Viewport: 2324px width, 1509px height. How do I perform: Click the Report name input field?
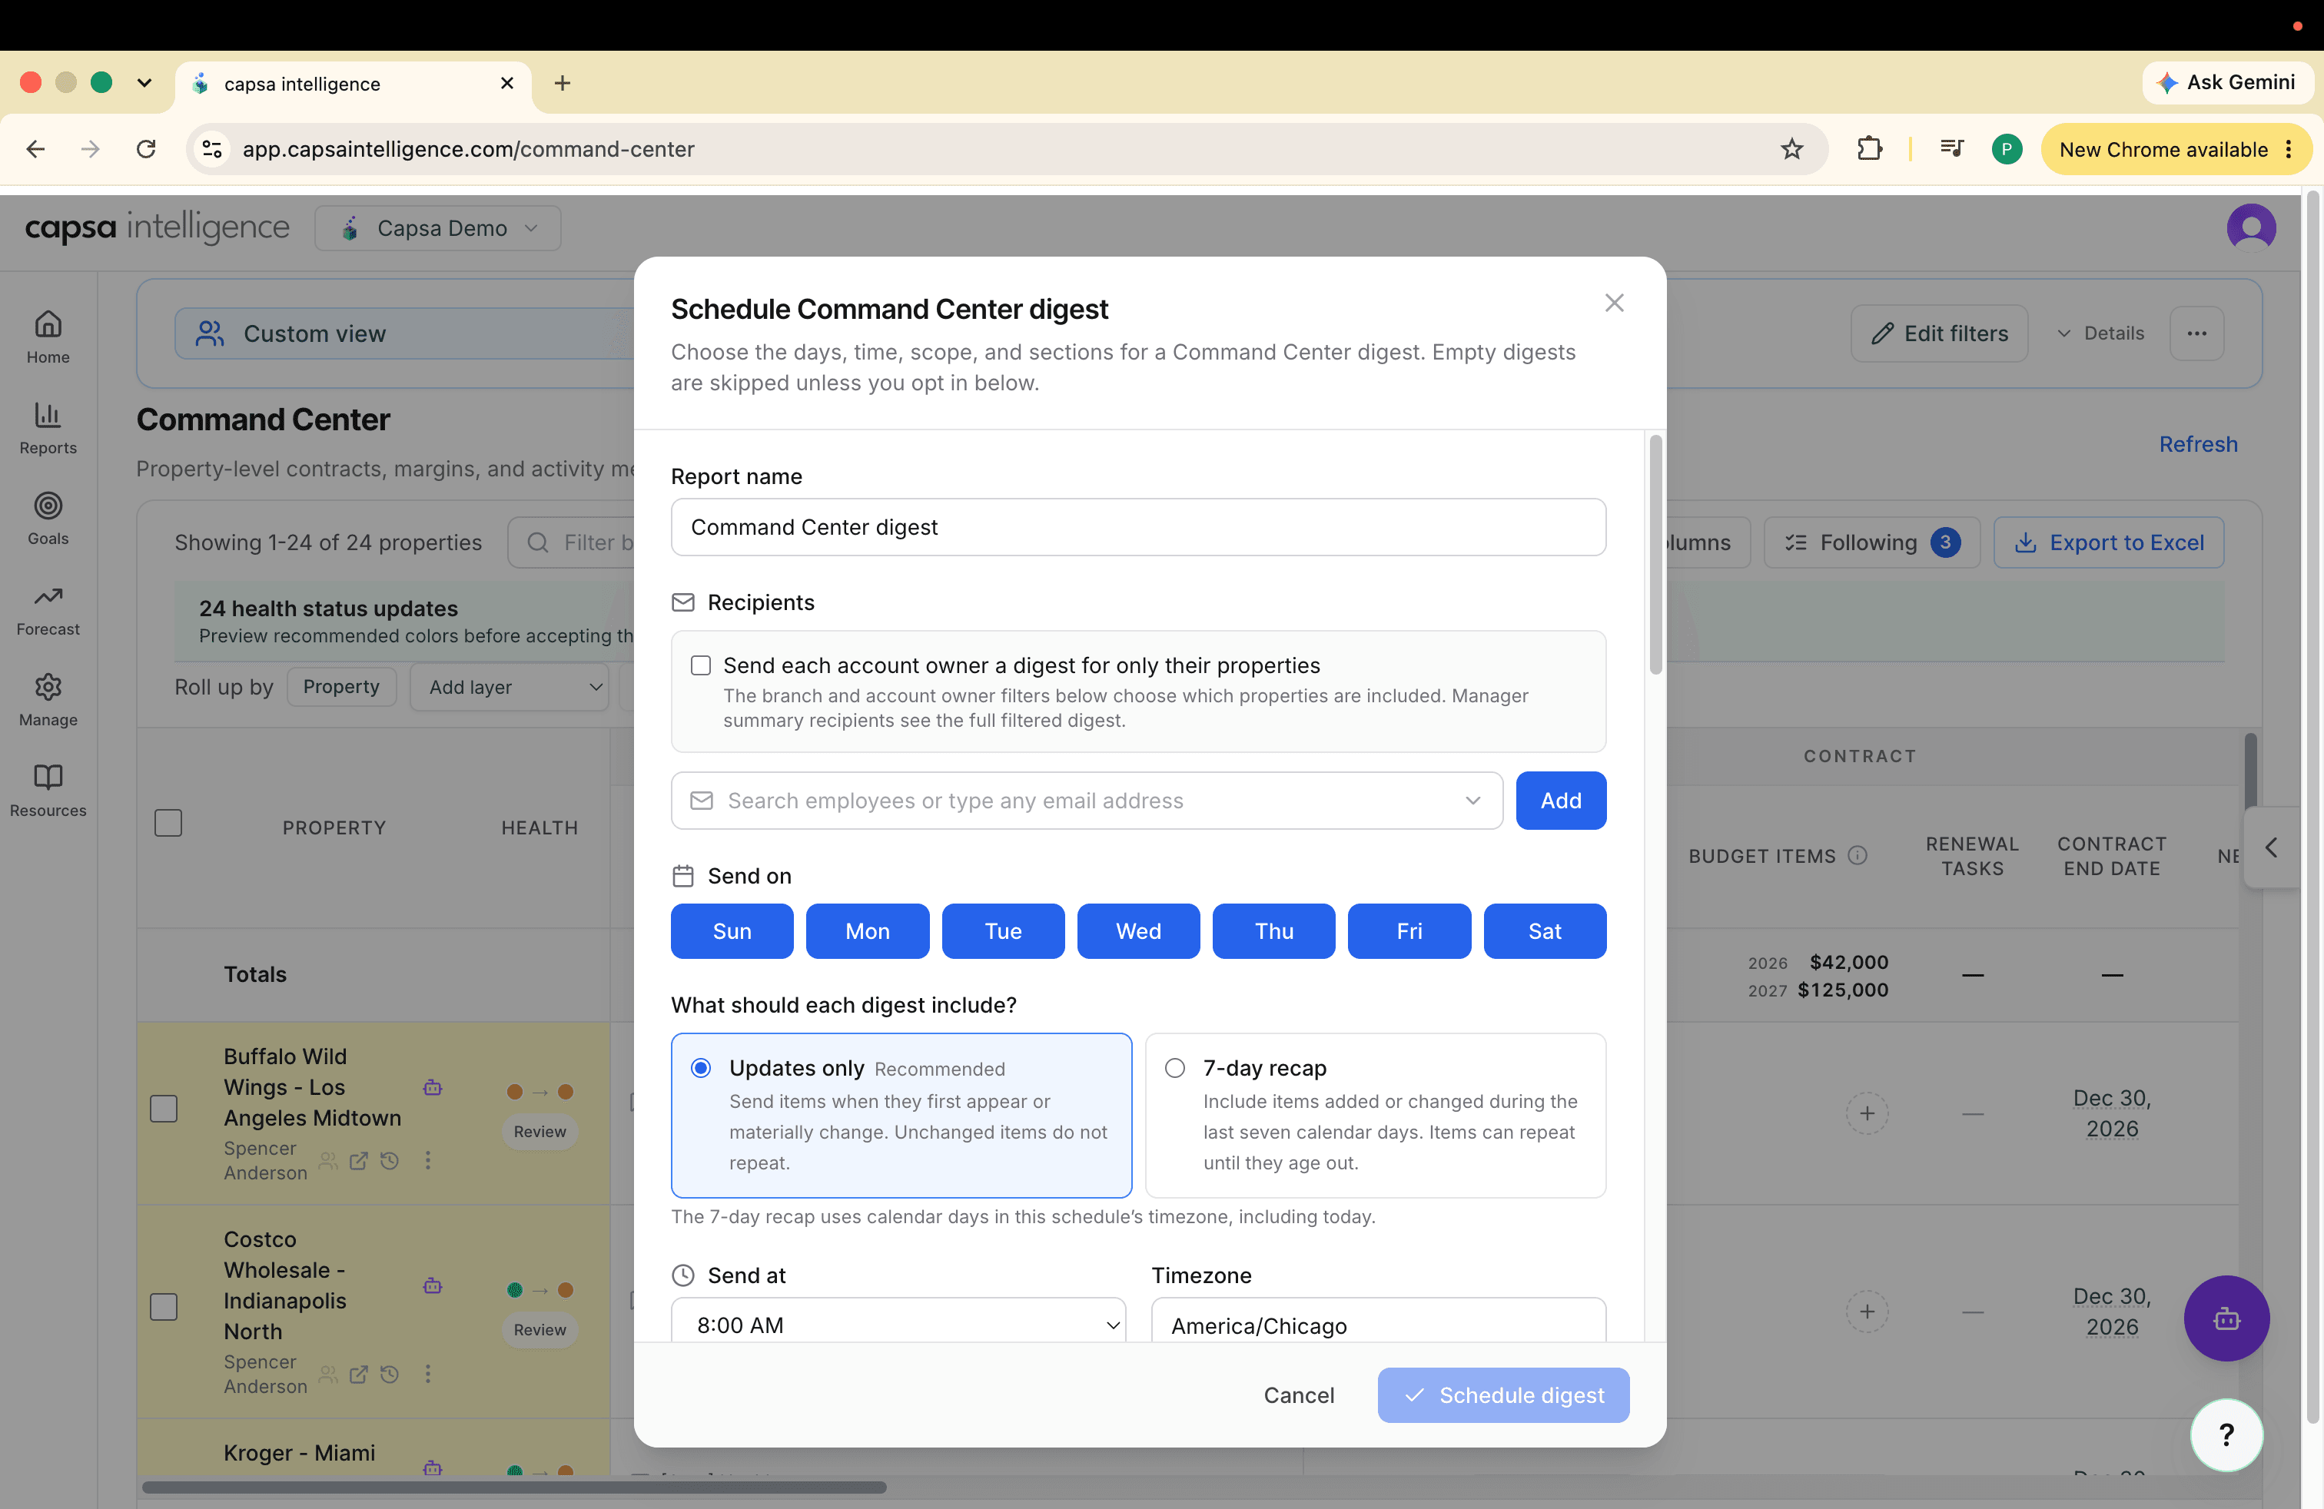pyautogui.click(x=1139, y=527)
